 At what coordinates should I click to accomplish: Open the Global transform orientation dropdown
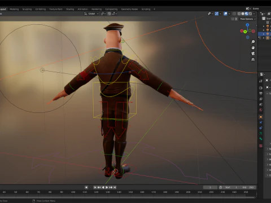pos(91,14)
